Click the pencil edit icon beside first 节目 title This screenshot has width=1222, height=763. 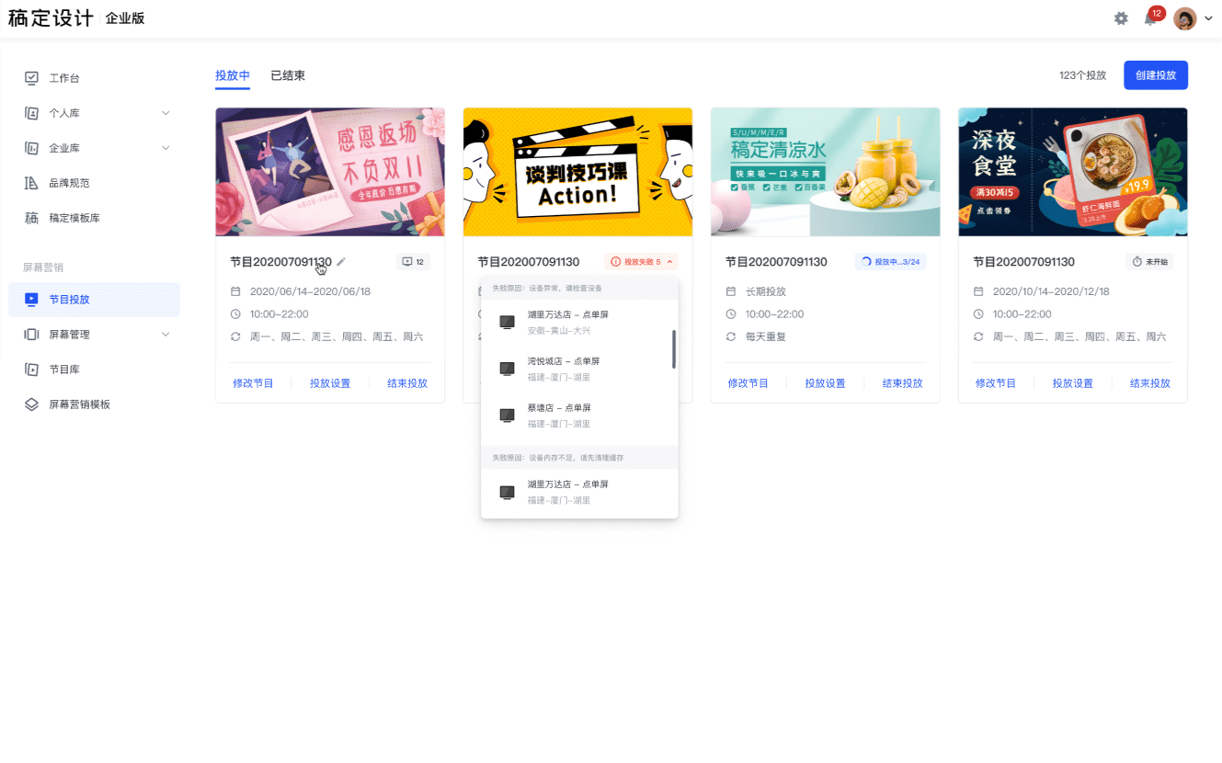pyautogui.click(x=341, y=262)
